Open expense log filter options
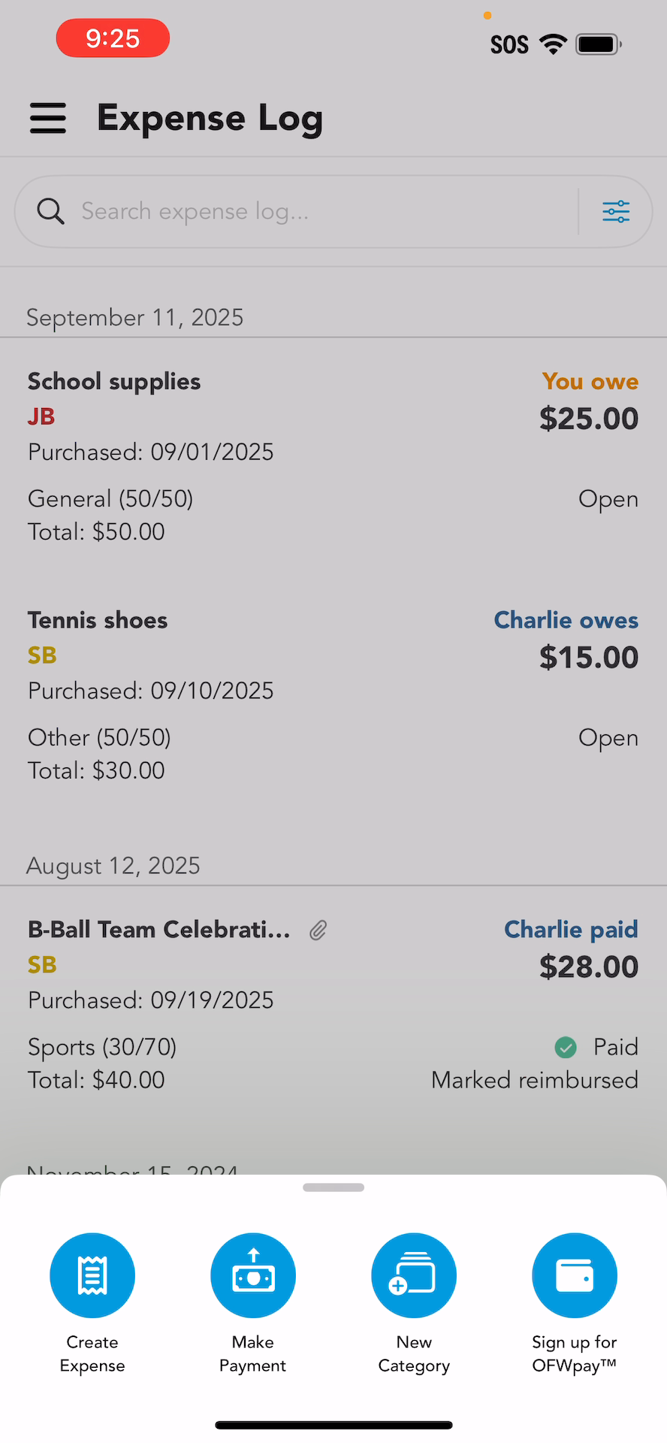This screenshot has width=667, height=1443. tap(616, 212)
